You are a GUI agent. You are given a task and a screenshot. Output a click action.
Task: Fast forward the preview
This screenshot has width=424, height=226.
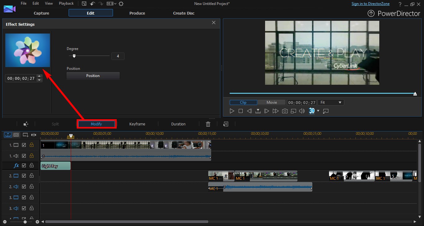(x=275, y=111)
